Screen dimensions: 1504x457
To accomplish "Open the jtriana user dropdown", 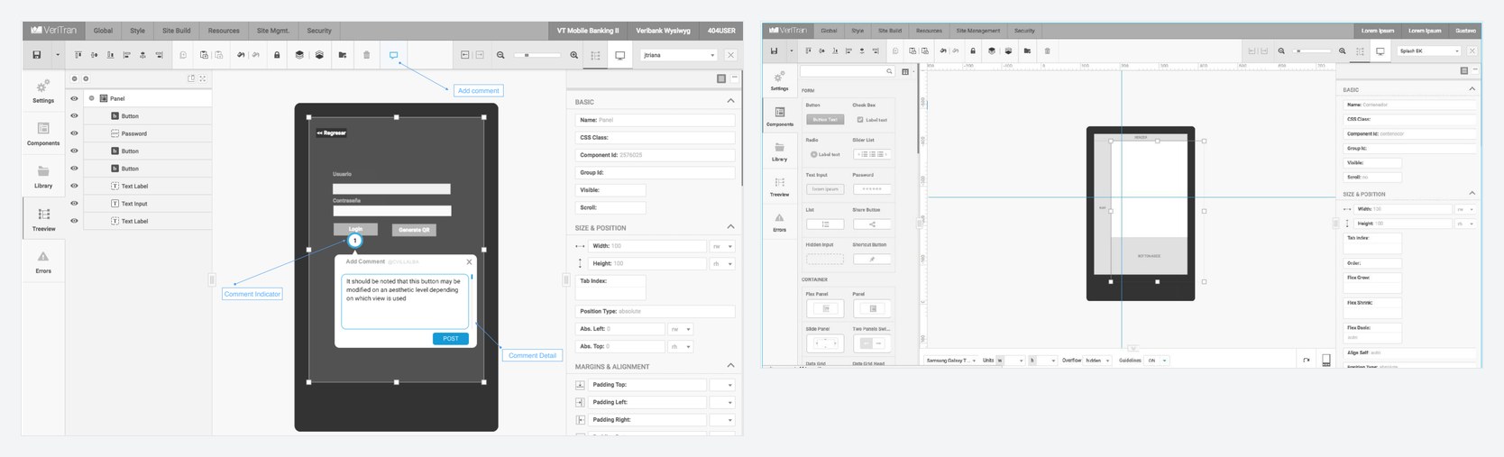I will coord(679,55).
